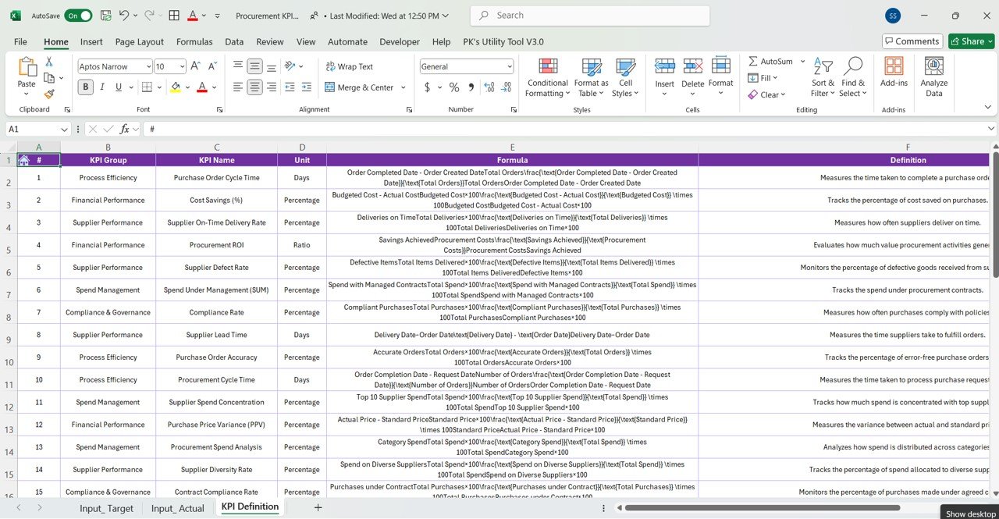Undo the last action
Screen dimensions: 999x519
click(126, 16)
